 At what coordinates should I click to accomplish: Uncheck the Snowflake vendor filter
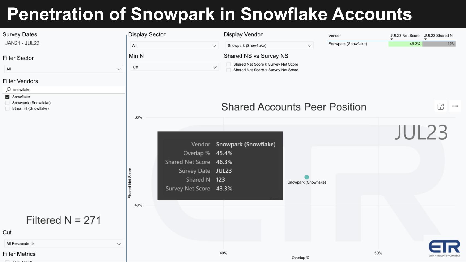click(x=7, y=97)
